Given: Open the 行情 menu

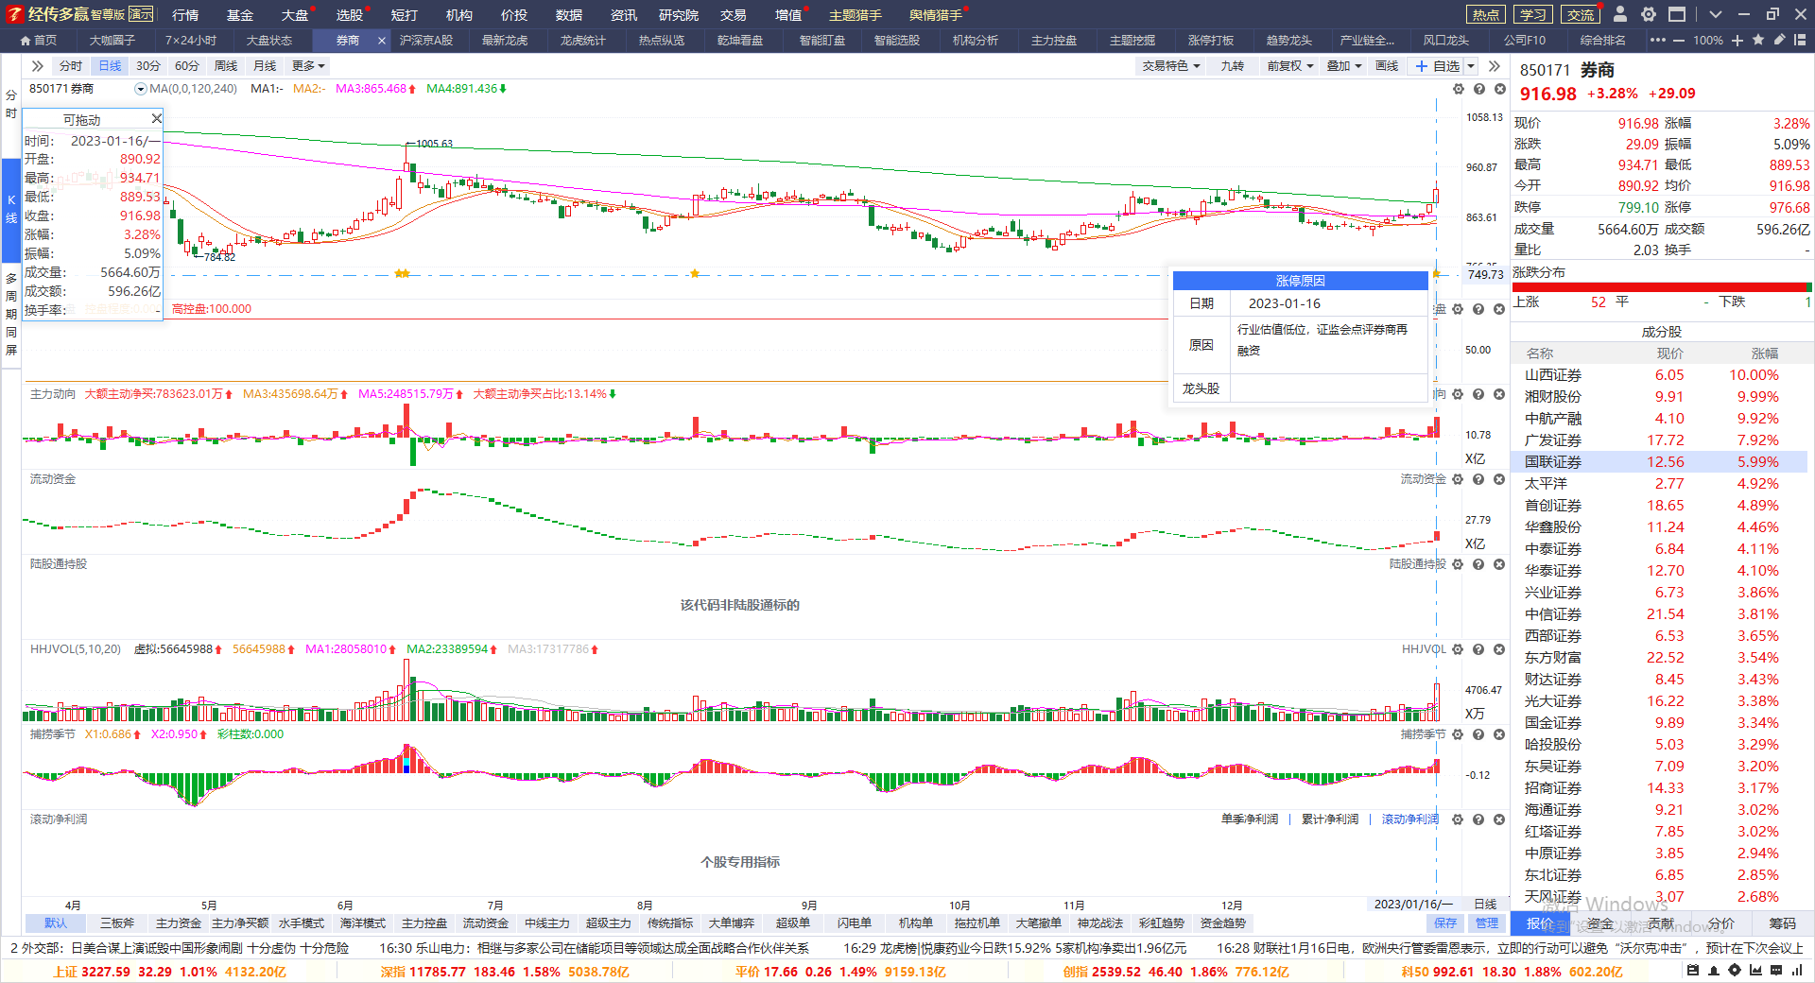Looking at the screenshot, I should [185, 15].
